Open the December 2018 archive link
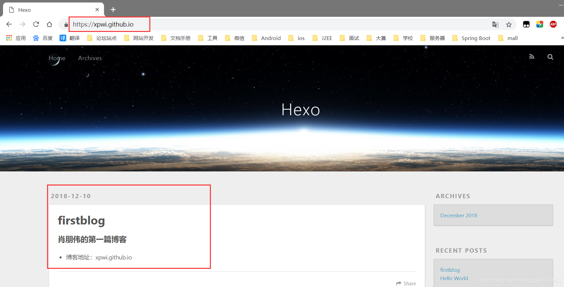This screenshot has width=564, height=287. click(x=459, y=215)
